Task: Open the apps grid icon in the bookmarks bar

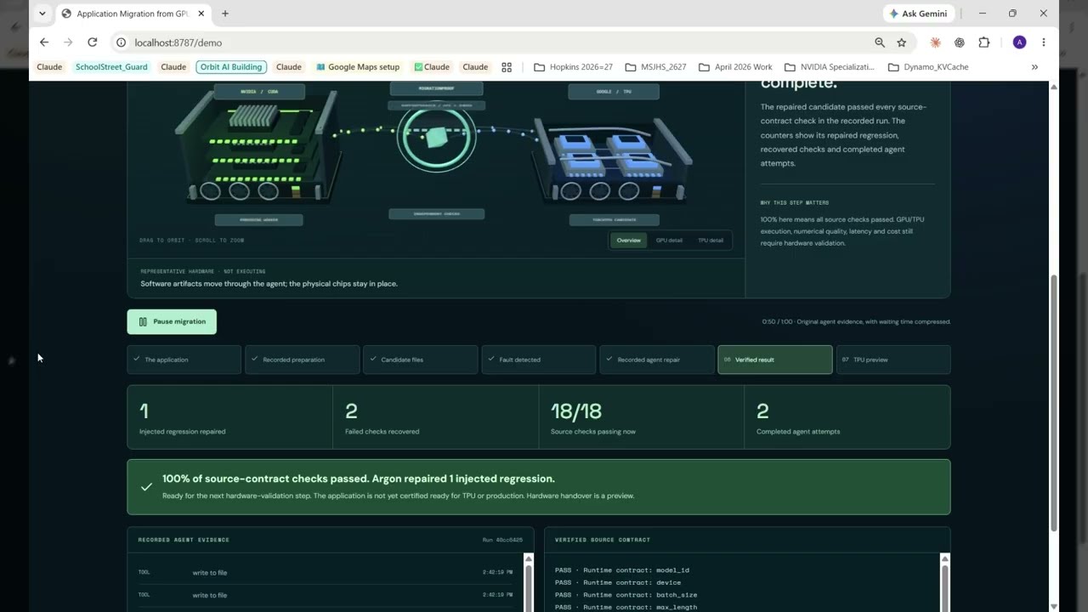Action: click(507, 67)
